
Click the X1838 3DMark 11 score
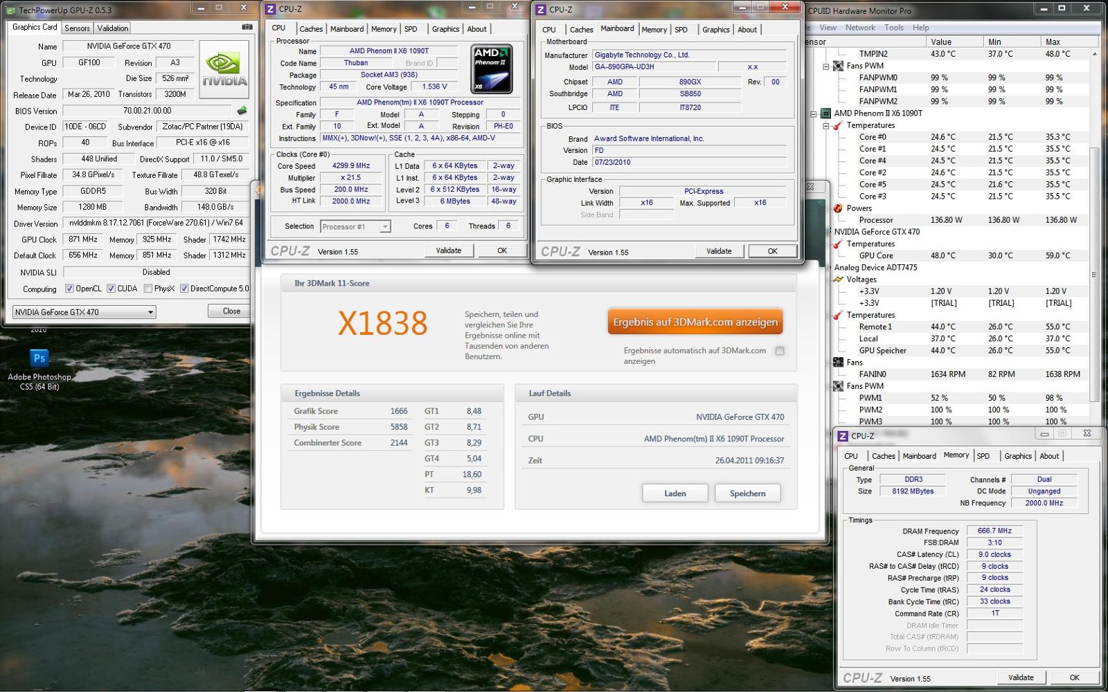[x=382, y=323]
